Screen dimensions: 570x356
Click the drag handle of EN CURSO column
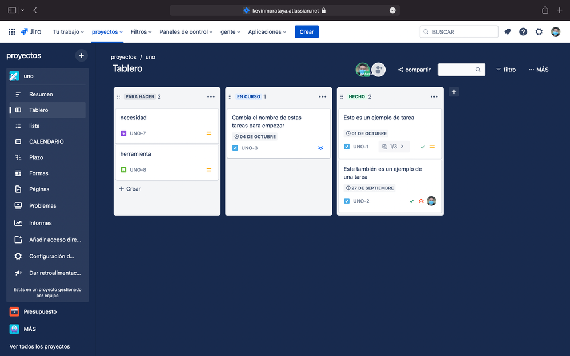[x=230, y=96]
